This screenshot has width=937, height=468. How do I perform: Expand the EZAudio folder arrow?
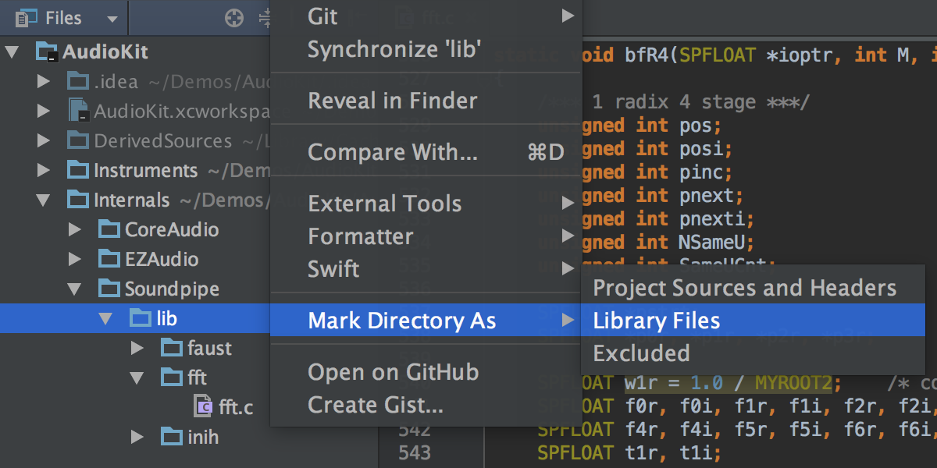75,259
